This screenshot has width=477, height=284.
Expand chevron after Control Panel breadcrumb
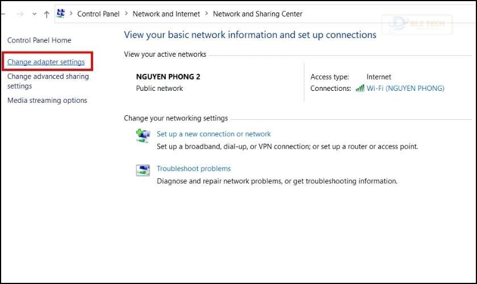126,14
